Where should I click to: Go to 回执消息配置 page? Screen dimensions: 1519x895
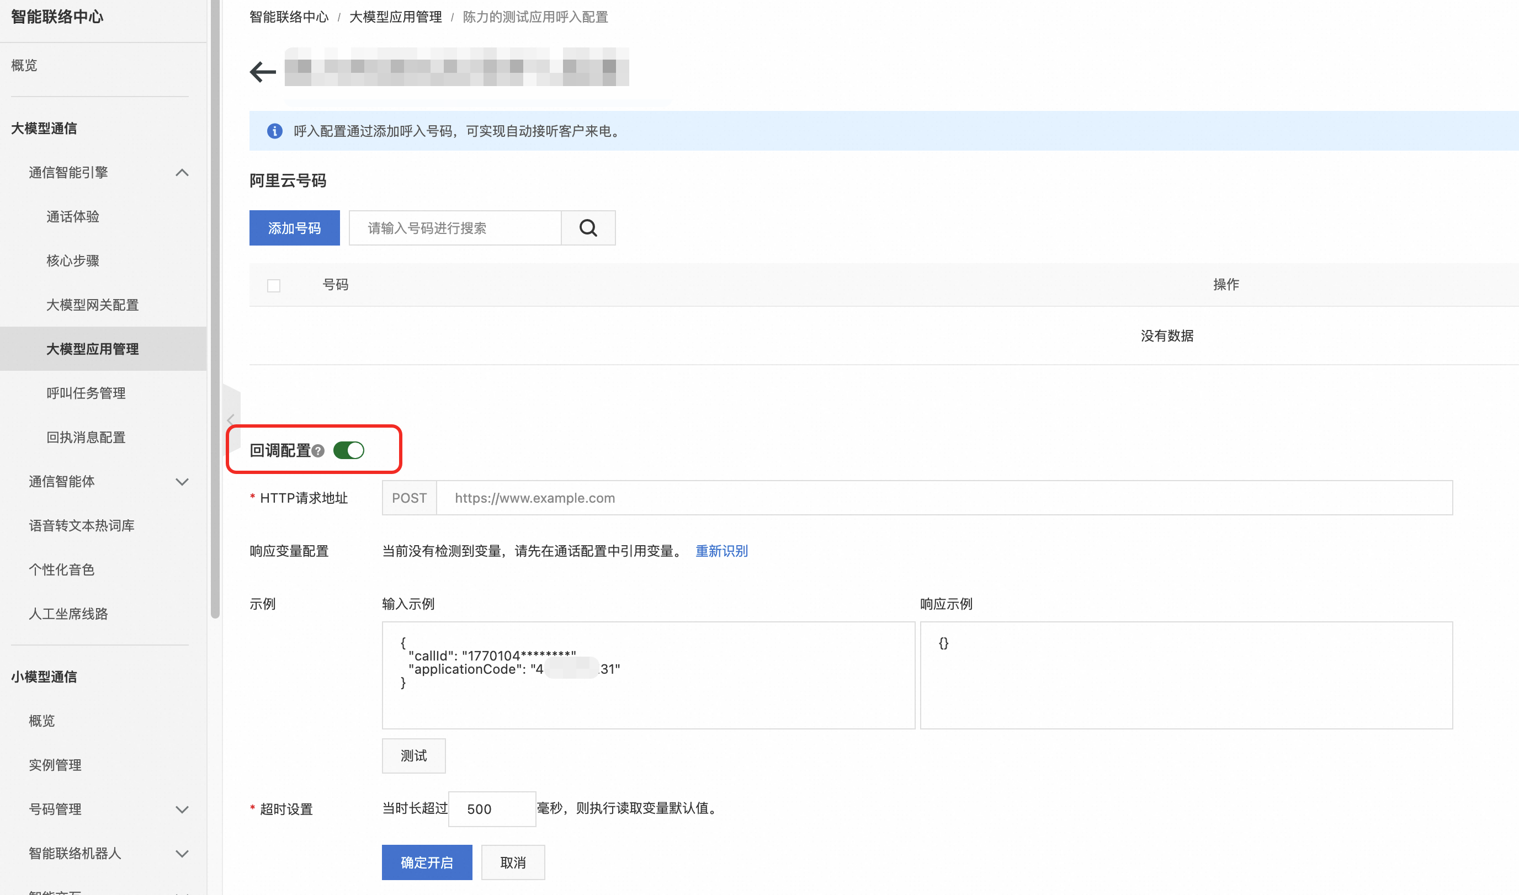pyautogui.click(x=86, y=437)
